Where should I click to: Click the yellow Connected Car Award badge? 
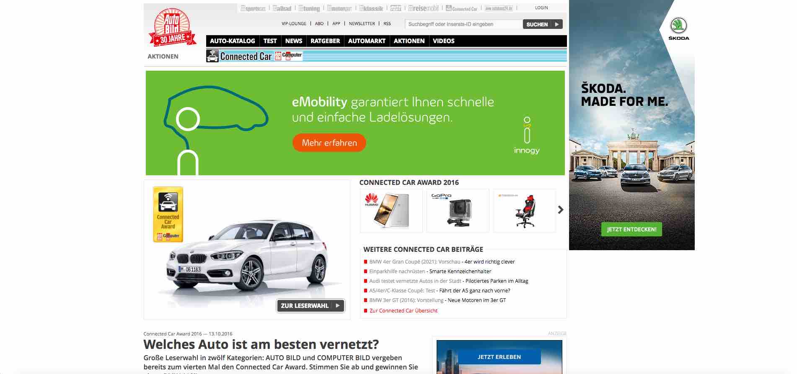168,214
